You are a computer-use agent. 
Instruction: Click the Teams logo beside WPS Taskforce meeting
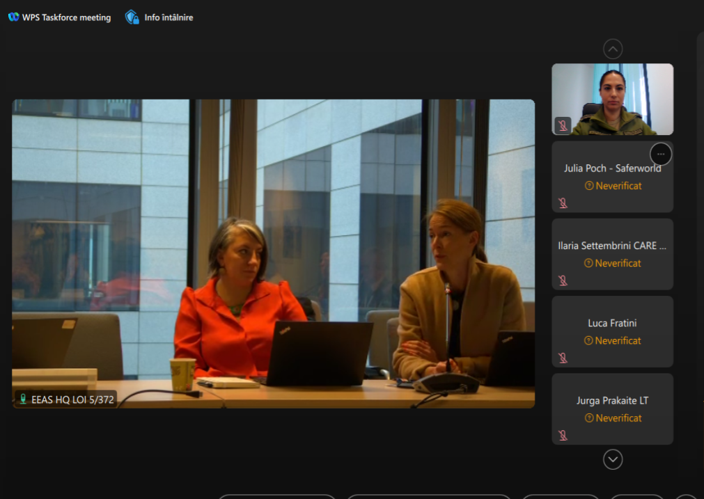[13, 17]
